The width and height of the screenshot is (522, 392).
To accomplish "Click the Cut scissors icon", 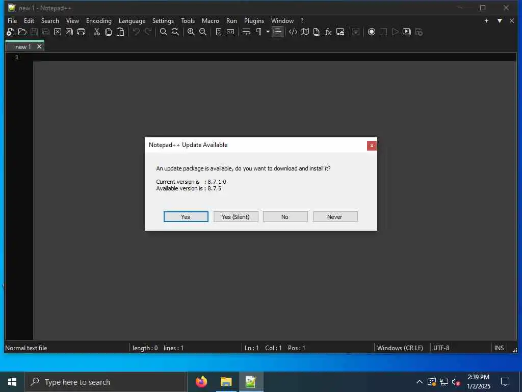I will pyautogui.click(x=97, y=32).
